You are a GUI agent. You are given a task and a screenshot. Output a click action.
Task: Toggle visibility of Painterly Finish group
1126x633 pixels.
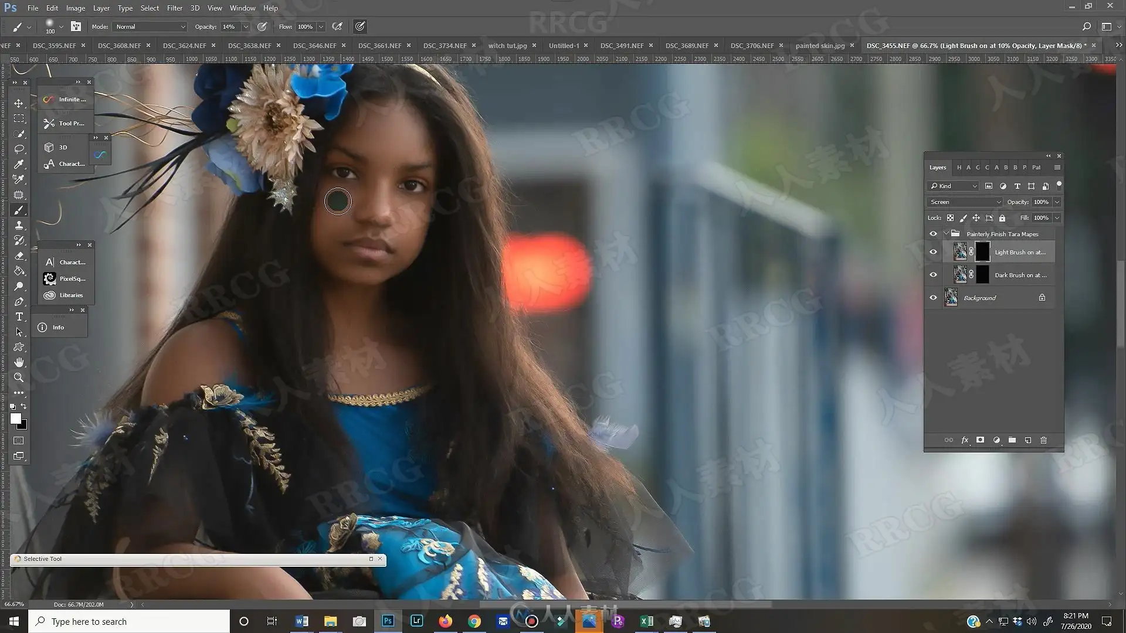pyautogui.click(x=933, y=234)
